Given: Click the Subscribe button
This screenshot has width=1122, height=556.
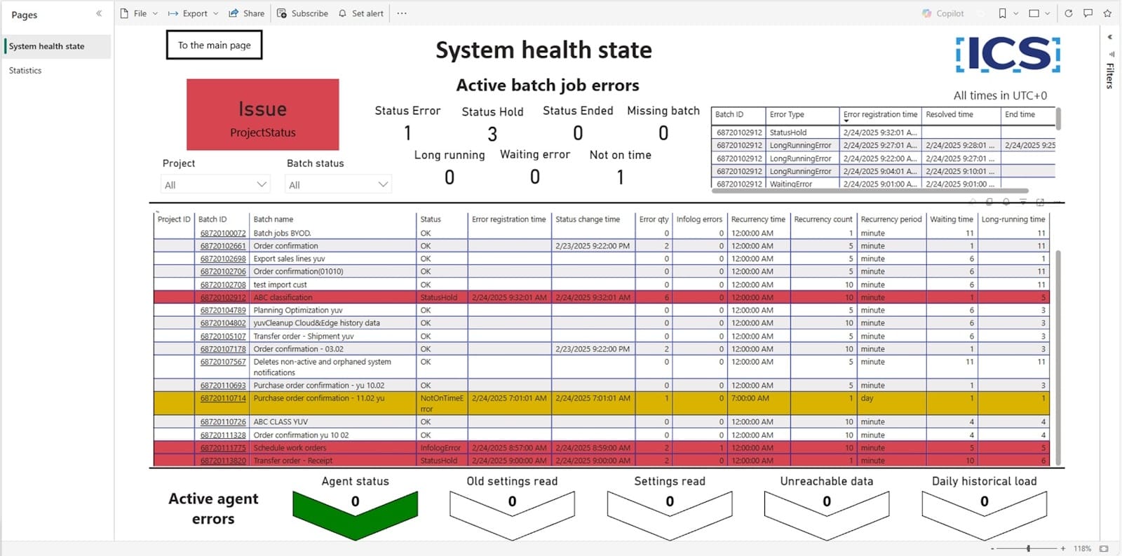Looking at the screenshot, I should click(x=302, y=13).
